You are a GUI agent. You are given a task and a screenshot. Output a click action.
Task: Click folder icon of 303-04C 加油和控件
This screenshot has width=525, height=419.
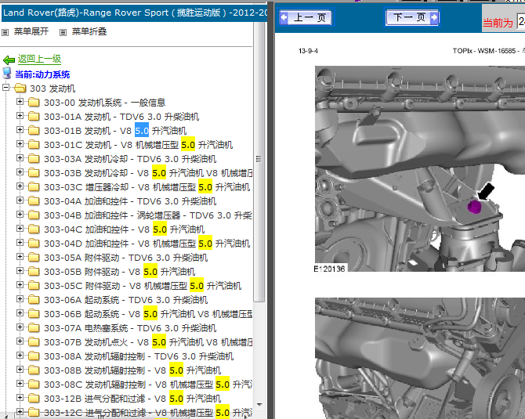click(x=34, y=229)
